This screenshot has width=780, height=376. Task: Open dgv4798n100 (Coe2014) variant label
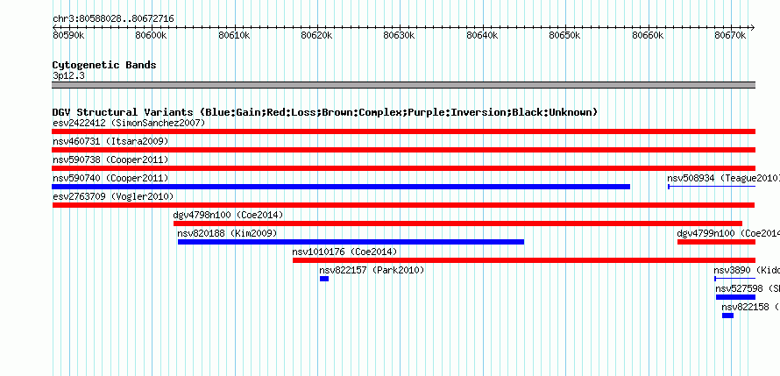point(228,215)
